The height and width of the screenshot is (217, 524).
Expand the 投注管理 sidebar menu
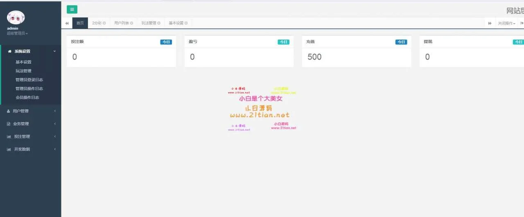(x=31, y=137)
